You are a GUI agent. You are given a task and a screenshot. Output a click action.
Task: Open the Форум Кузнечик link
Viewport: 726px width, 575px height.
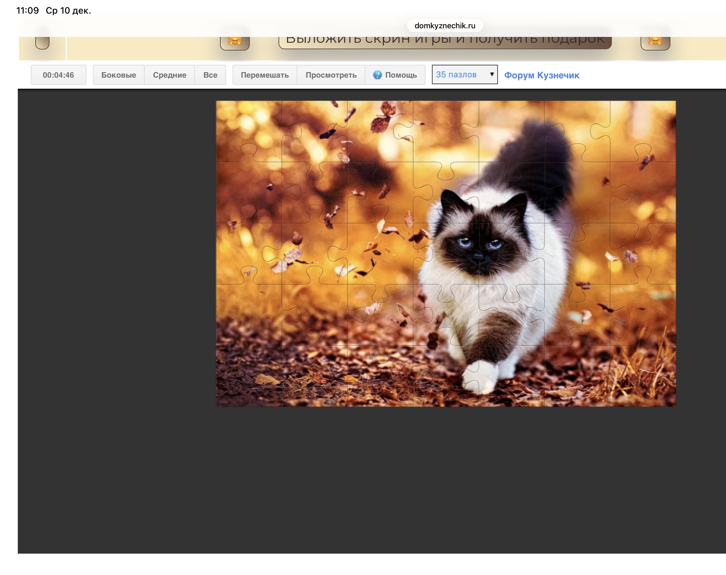pos(542,75)
